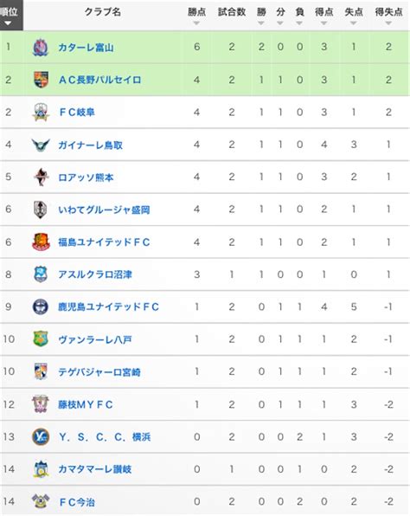
Task: Open いわてグルージャ盛岡 club link
Action: [104, 210]
